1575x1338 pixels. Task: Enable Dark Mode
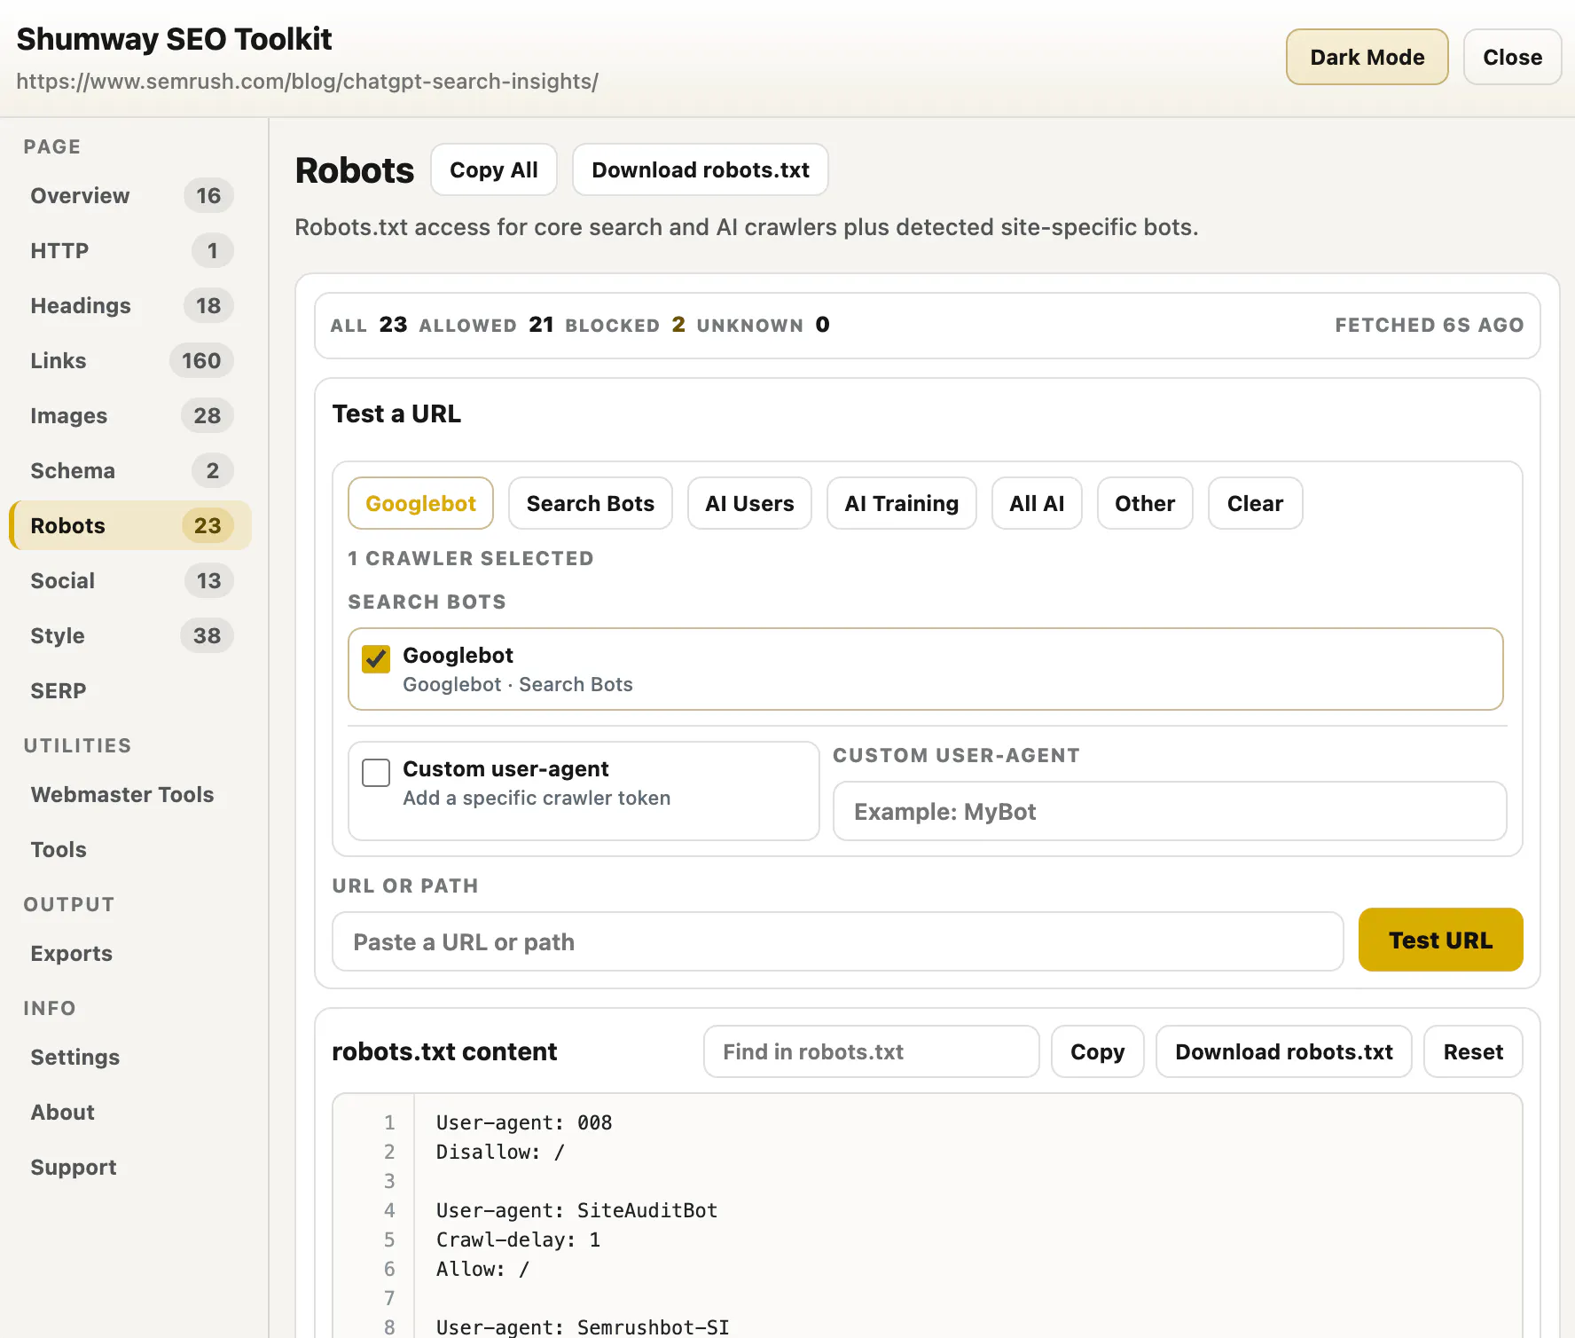click(x=1367, y=57)
